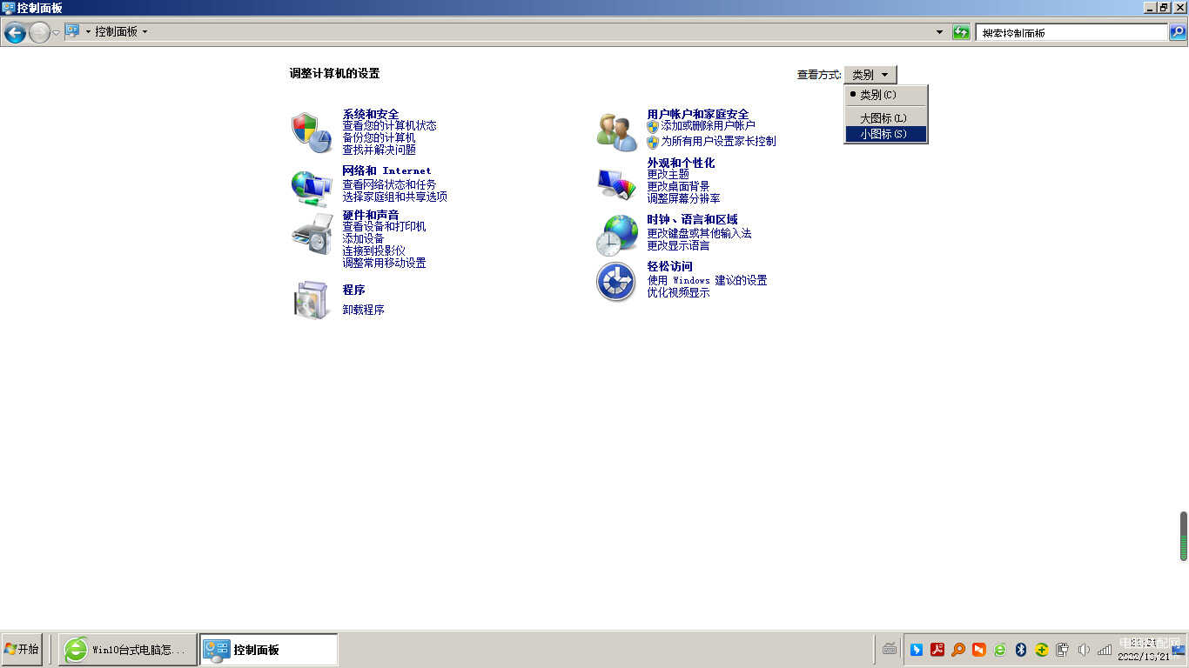Click the 搜索控制面板 search field

pyautogui.click(x=1071, y=32)
